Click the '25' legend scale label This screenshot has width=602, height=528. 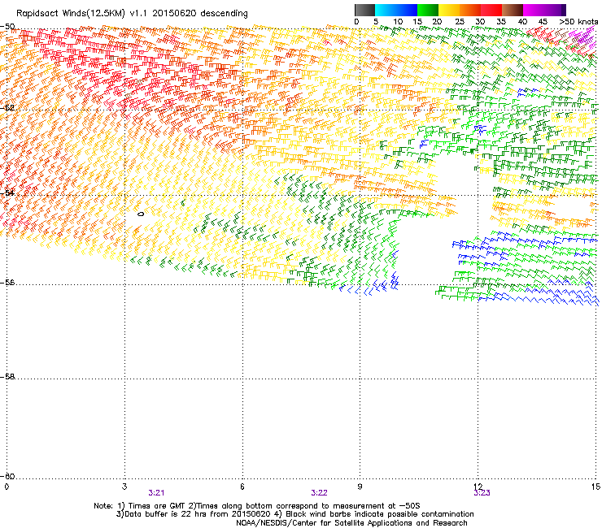(460, 22)
